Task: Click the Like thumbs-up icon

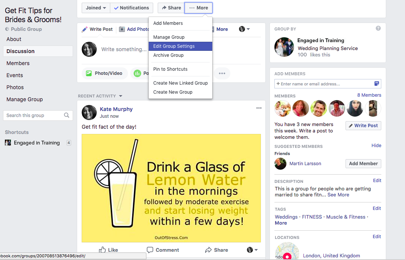Action: (102, 250)
